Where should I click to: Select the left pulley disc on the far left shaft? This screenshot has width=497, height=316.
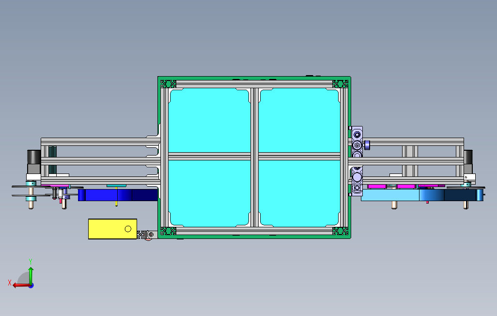(31, 187)
